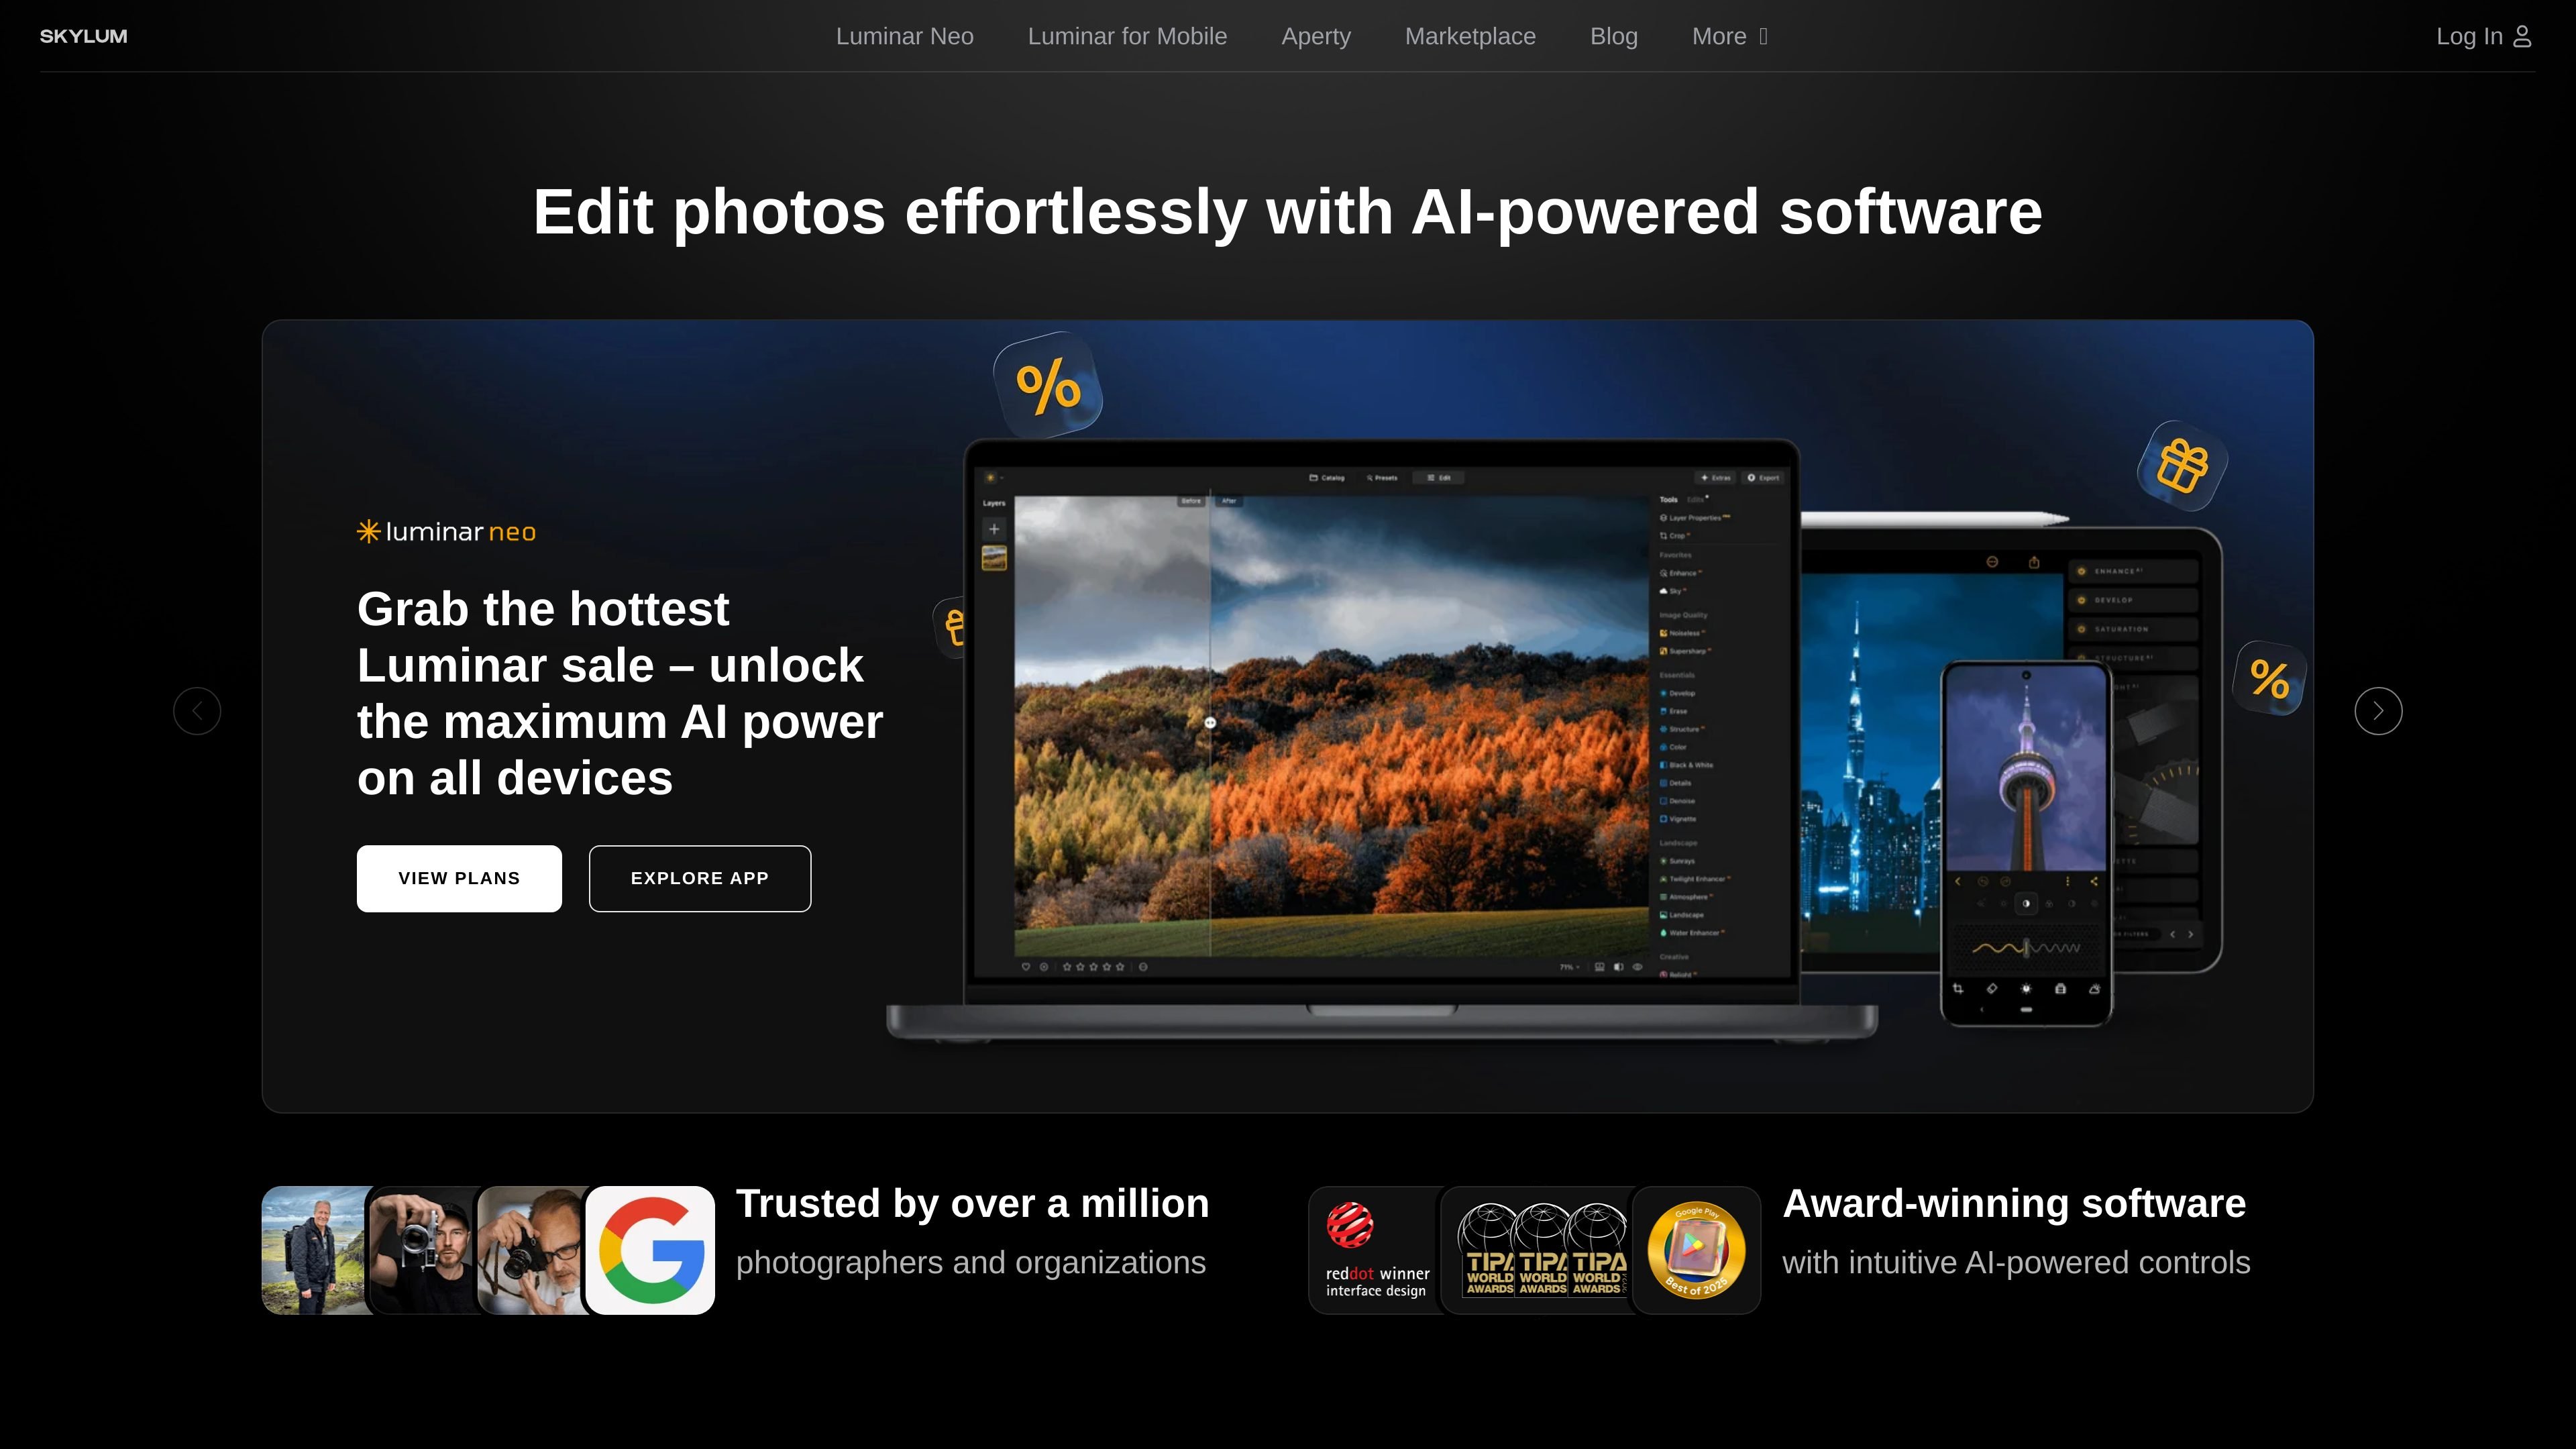Click the "Award-winning software" heading
This screenshot has width=2576, height=1449.
pyautogui.click(x=2014, y=1203)
